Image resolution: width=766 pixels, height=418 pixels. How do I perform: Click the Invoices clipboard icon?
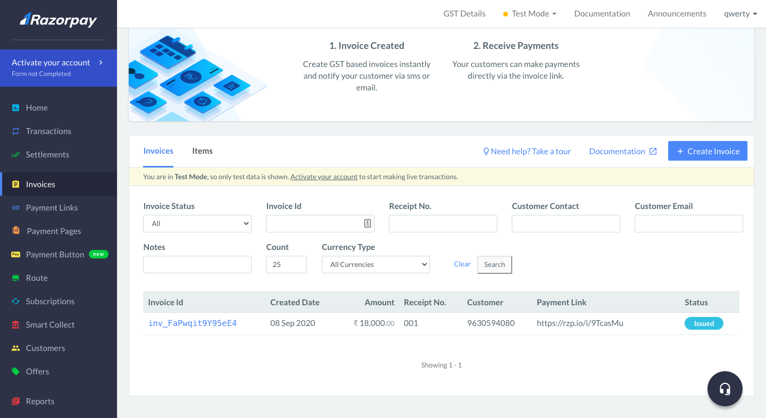pyautogui.click(x=16, y=184)
